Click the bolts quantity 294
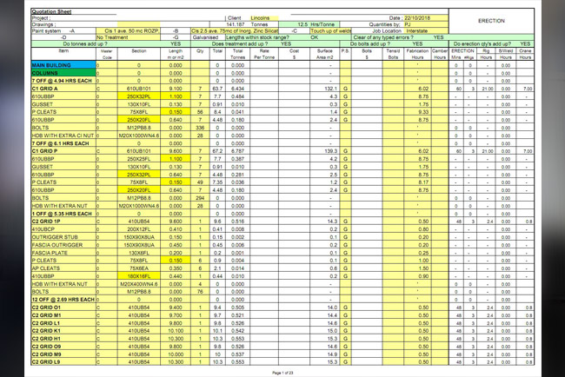The width and height of the screenshot is (565, 377). [200, 198]
